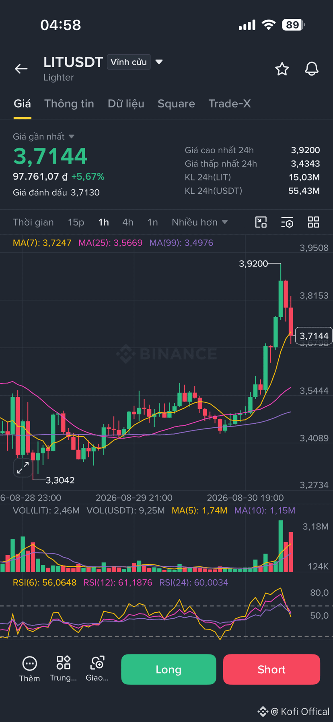Screen dimensions: 333x722
Task: Expand the Giá gần nhất dropdown
Action: point(43,137)
